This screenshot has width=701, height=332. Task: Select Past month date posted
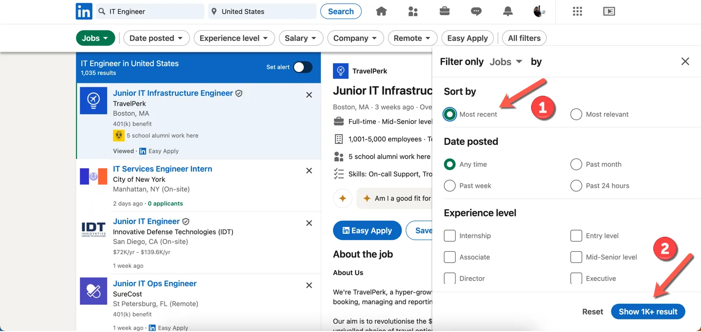[x=576, y=164]
